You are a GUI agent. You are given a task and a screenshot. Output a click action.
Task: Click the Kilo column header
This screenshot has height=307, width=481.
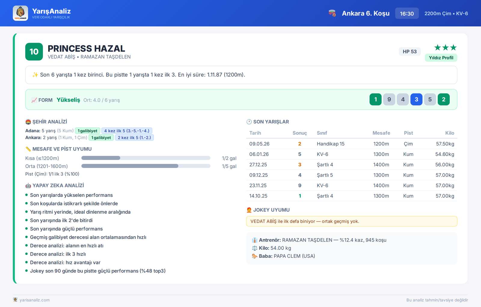coord(450,133)
